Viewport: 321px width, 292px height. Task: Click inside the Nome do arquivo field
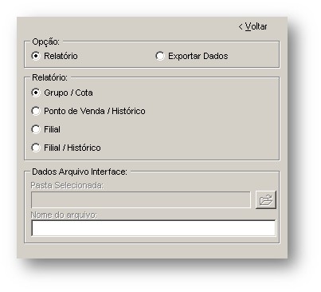[x=154, y=228]
